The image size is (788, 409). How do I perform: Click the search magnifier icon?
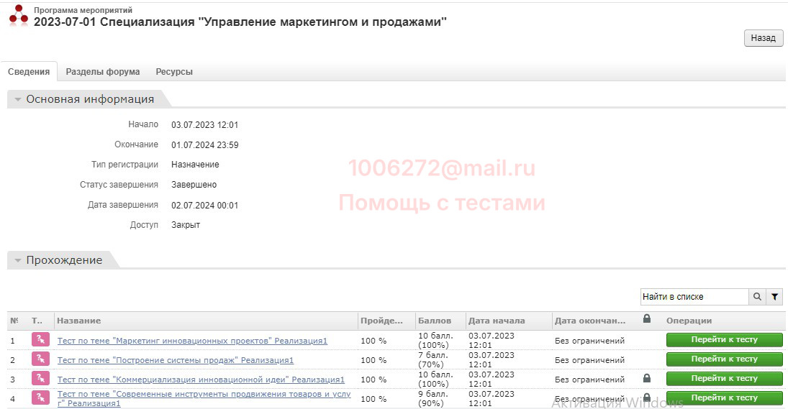tap(757, 296)
